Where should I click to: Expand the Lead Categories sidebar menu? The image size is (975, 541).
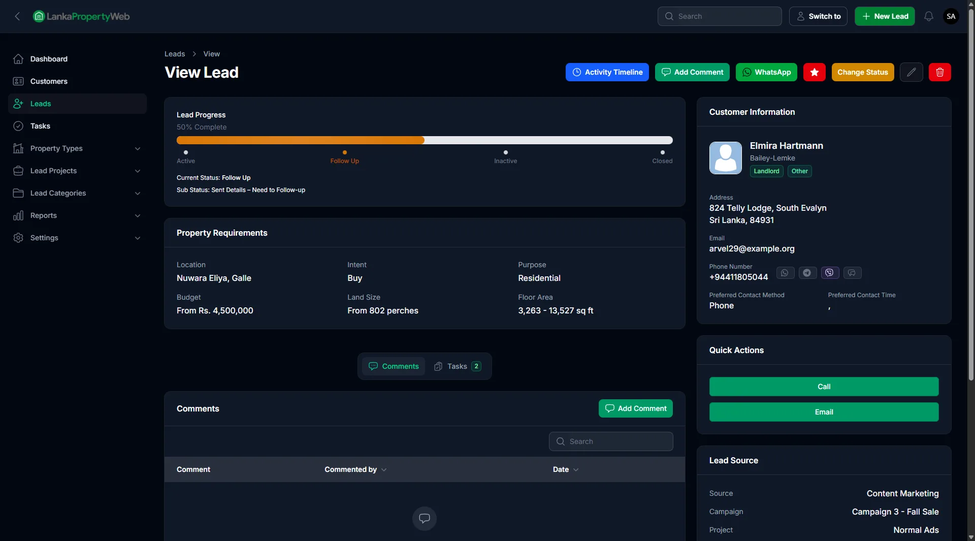click(x=77, y=193)
